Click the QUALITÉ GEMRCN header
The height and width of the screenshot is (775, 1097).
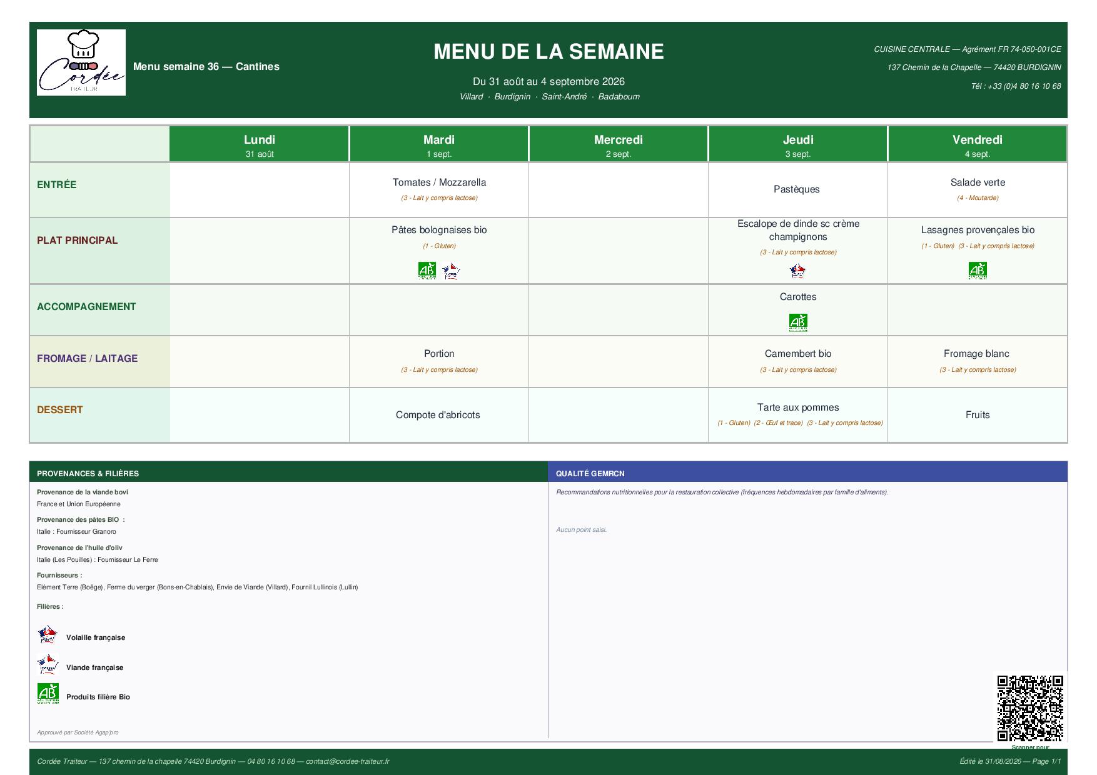590,474
